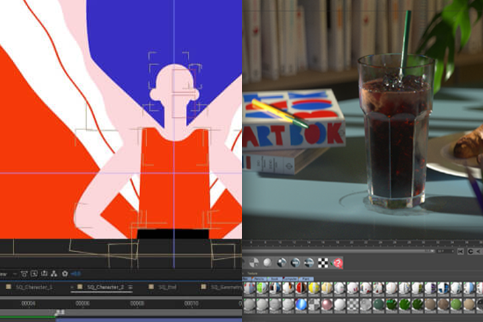Viewport: 483px width, 322px height.
Task: Open the Texture menu in the material manager
Action: pos(252,273)
